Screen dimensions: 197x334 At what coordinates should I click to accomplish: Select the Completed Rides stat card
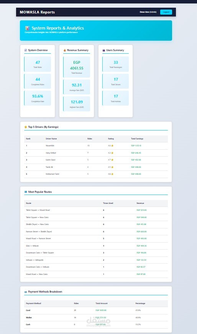[x=38, y=81]
